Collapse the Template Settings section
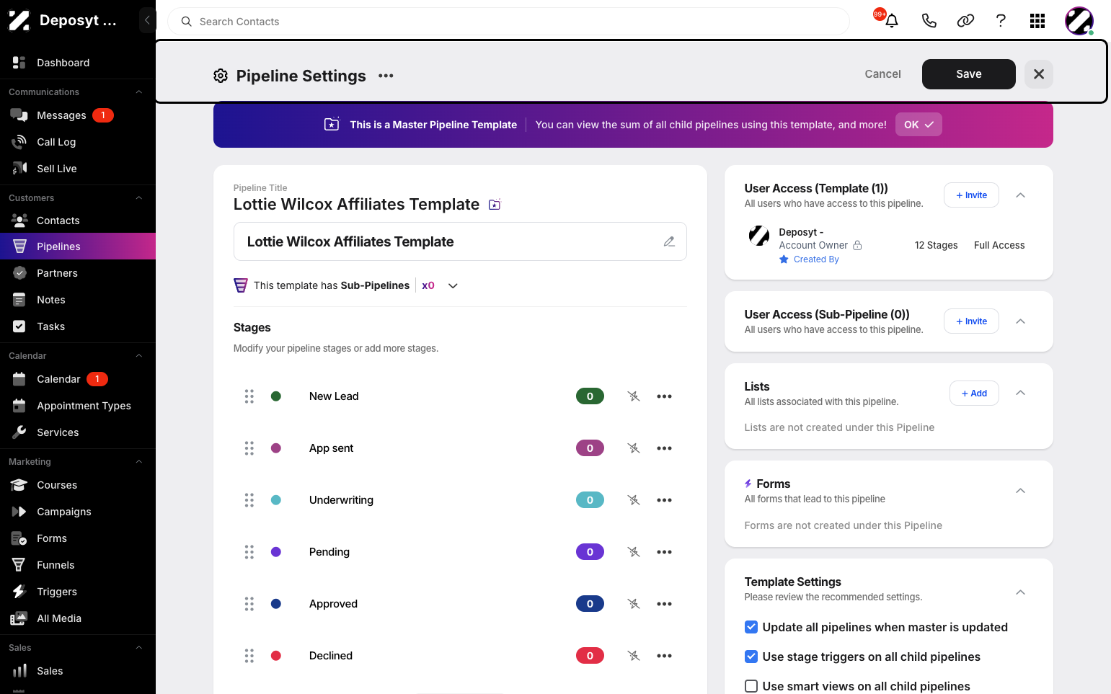Image resolution: width=1111 pixels, height=694 pixels. point(1020,592)
